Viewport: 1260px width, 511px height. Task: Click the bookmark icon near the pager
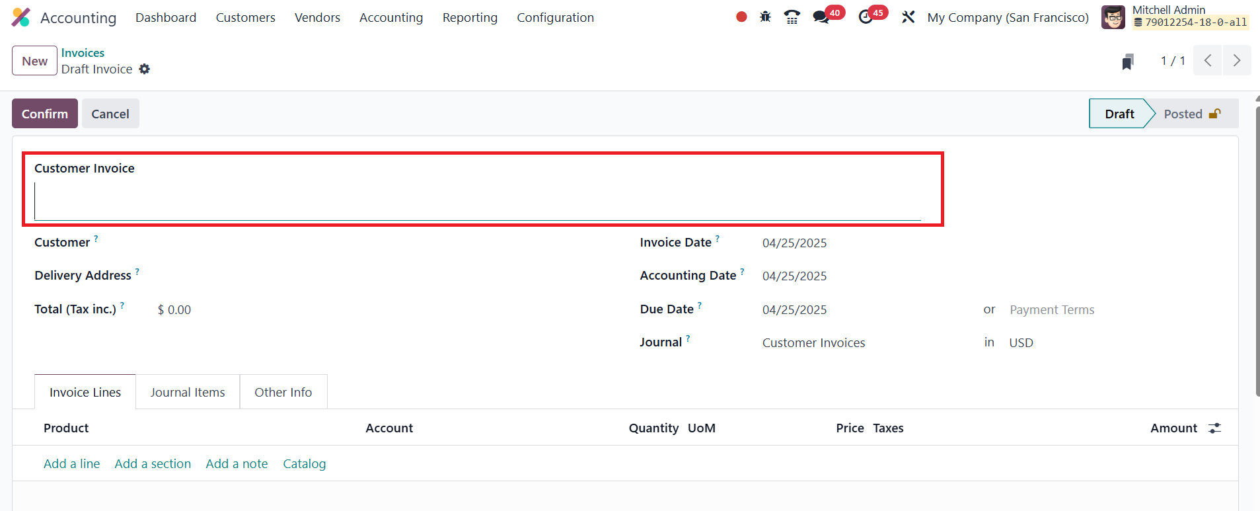(x=1128, y=61)
